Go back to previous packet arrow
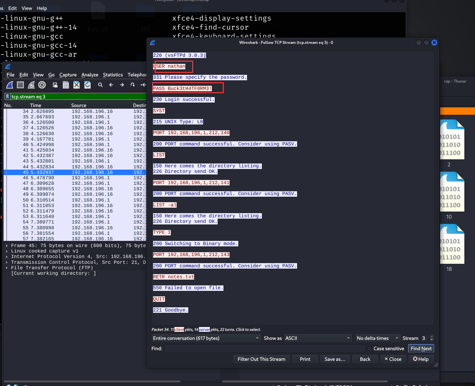 (x=111, y=85)
